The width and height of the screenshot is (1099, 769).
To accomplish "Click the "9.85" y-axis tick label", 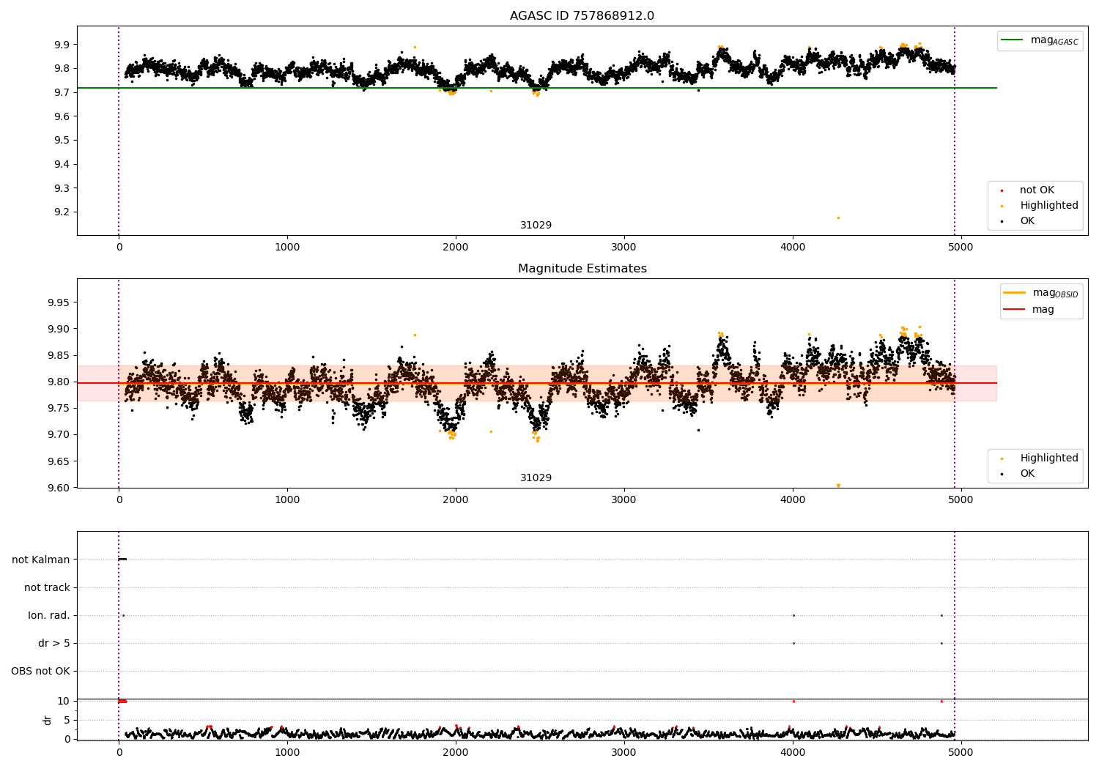I will point(59,356).
